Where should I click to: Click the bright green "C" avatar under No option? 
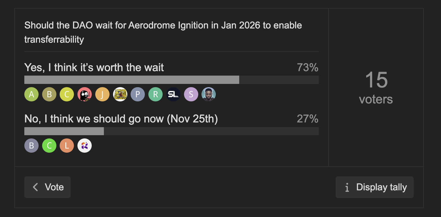(49, 146)
